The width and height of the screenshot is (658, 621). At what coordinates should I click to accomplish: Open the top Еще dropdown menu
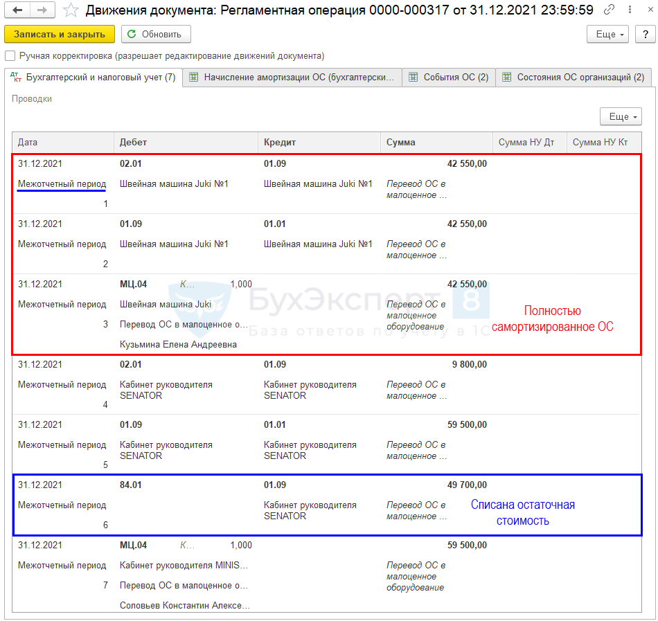tap(607, 34)
